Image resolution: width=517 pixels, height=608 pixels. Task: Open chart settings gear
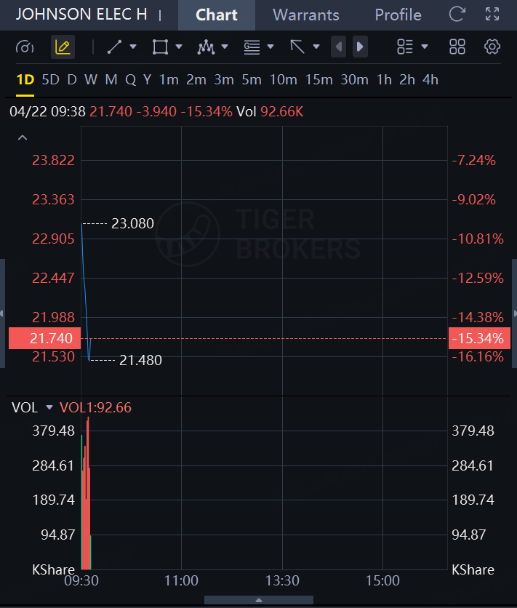492,47
